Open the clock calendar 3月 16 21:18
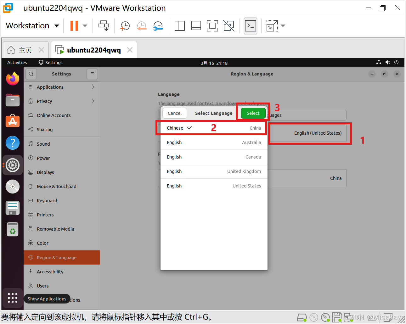 pyautogui.click(x=214, y=63)
